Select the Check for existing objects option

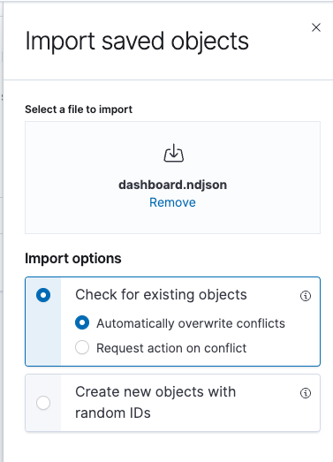pyautogui.click(x=43, y=295)
